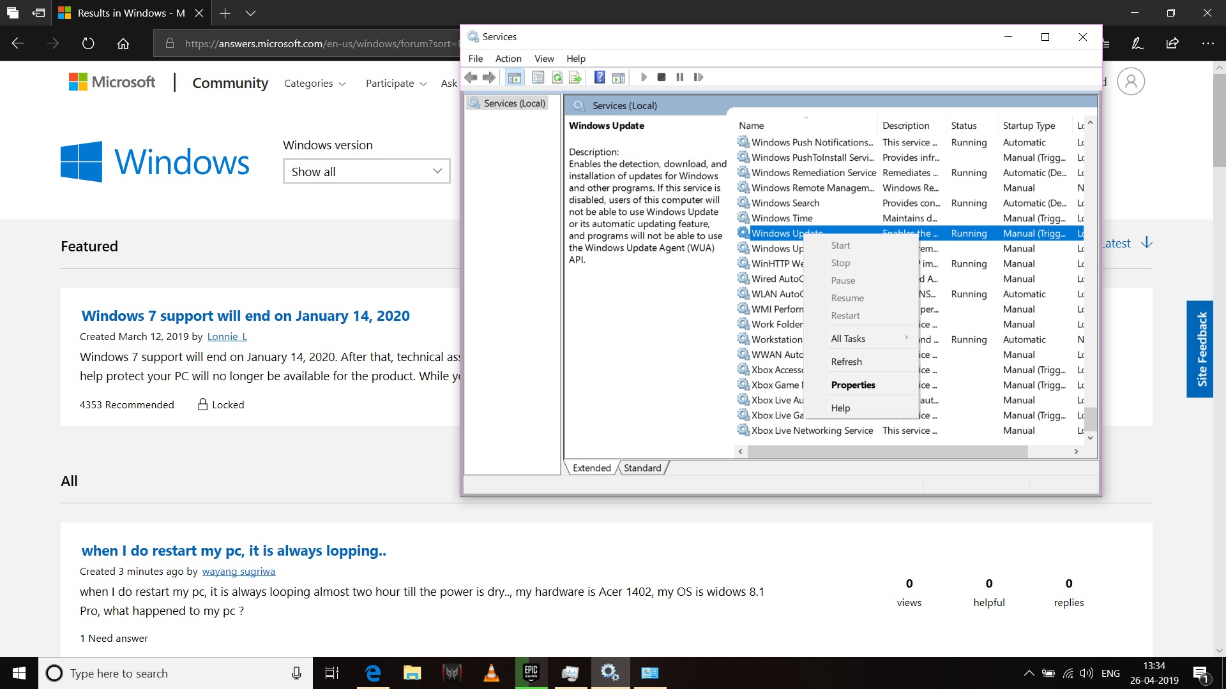The width and height of the screenshot is (1226, 689).
Task: Click the Back arrow in Services toolbar
Action: pyautogui.click(x=471, y=77)
